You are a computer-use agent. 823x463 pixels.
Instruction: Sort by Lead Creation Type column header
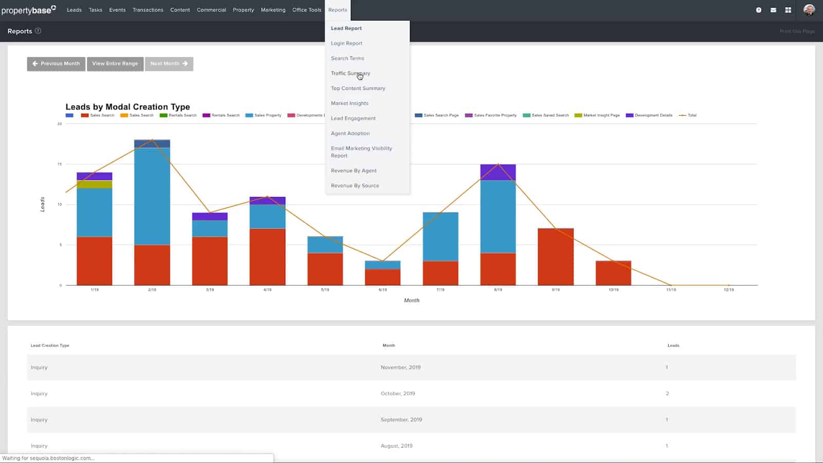[50, 346]
